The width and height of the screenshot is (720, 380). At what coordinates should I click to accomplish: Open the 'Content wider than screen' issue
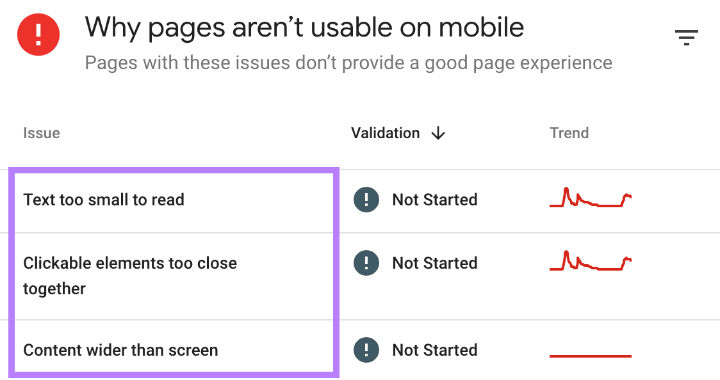click(120, 350)
